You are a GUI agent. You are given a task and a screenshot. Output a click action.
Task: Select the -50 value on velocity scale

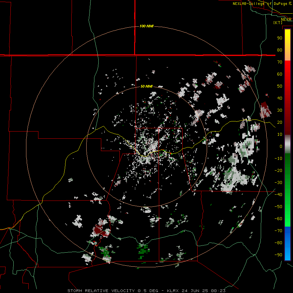(x=278, y=207)
